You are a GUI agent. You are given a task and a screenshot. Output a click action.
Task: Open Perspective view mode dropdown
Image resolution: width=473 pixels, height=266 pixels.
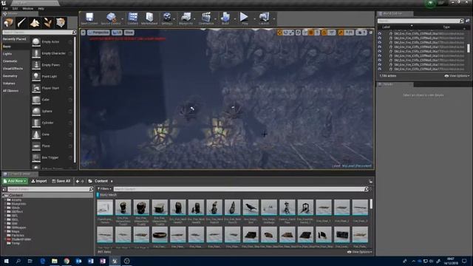click(x=98, y=33)
